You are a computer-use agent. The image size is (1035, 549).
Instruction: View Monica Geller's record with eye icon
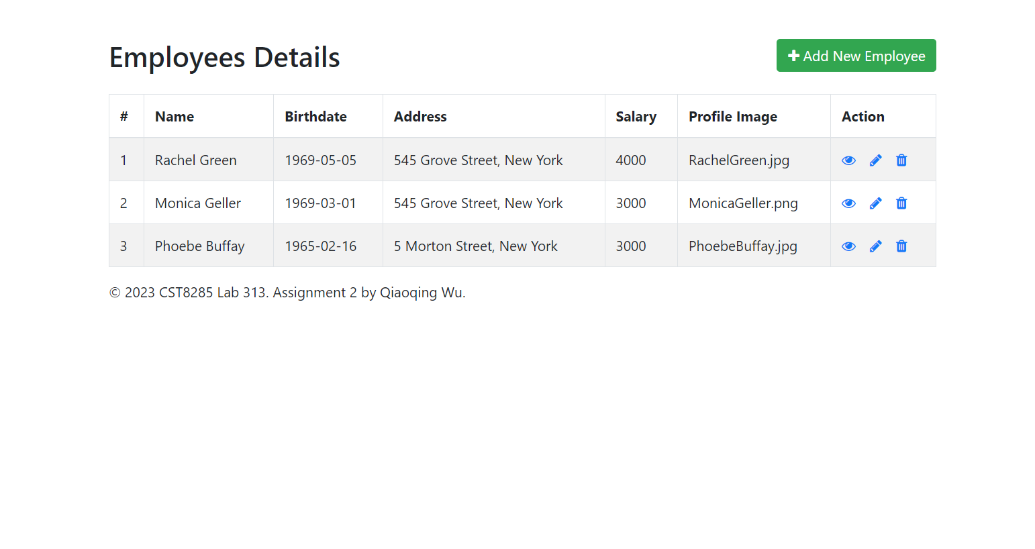point(848,203)
